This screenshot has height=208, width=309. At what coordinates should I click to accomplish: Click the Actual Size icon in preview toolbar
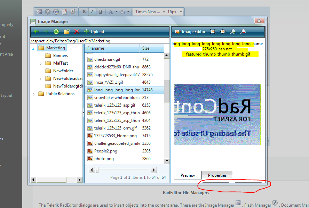click(223, 32)
